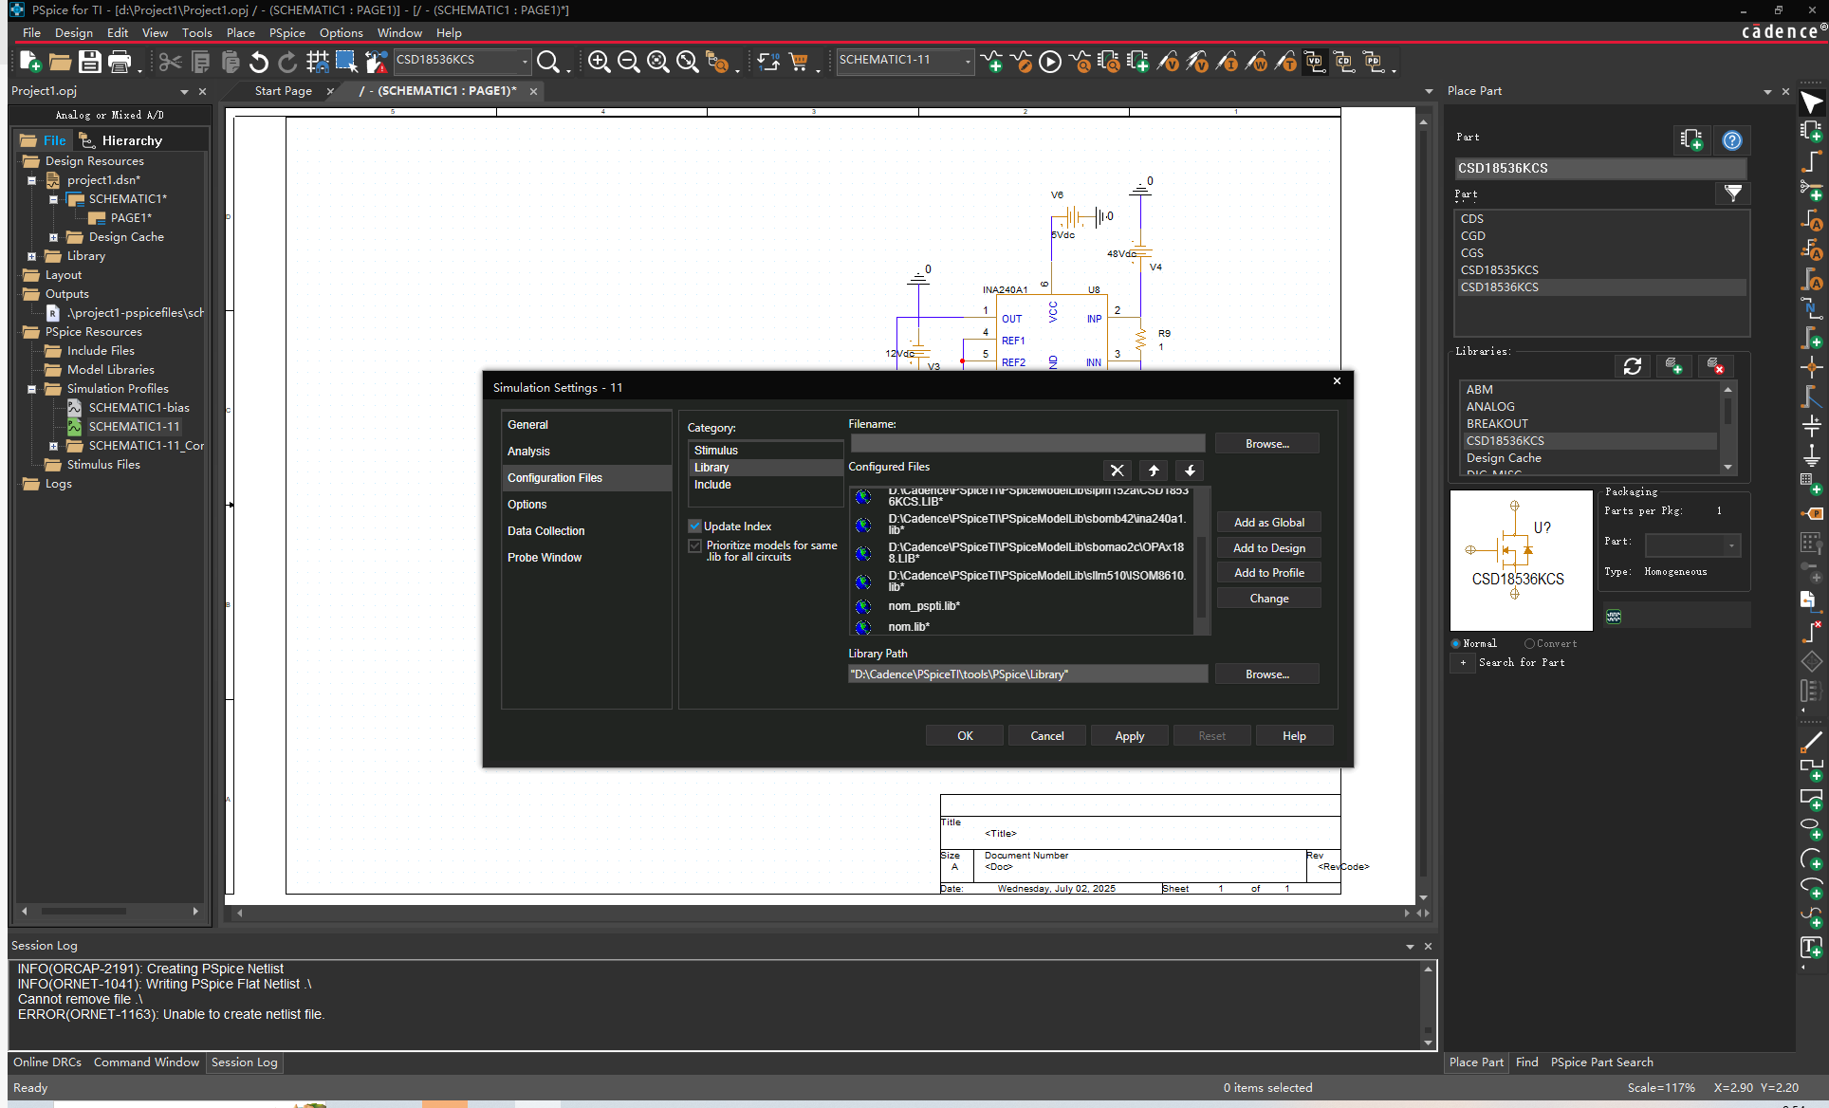This screenshot has height=1108, width=1829.
Task: Click the Add to Design button
Action: click(x=1268, y=548)
